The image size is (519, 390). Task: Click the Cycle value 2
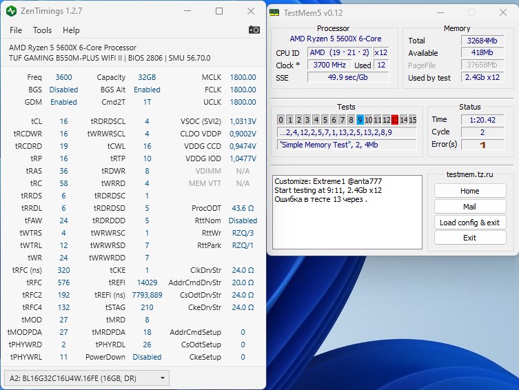(482, 132)
